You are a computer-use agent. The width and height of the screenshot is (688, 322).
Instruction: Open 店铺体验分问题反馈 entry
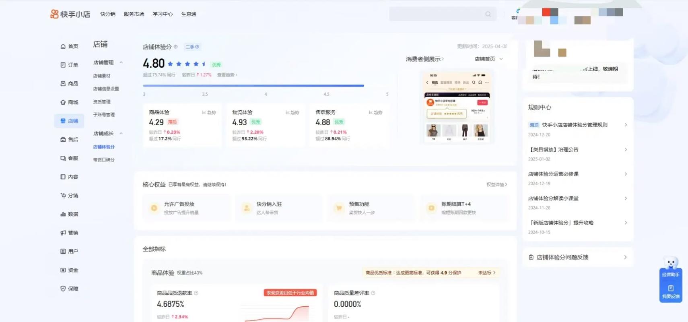[x=578, y=257]
